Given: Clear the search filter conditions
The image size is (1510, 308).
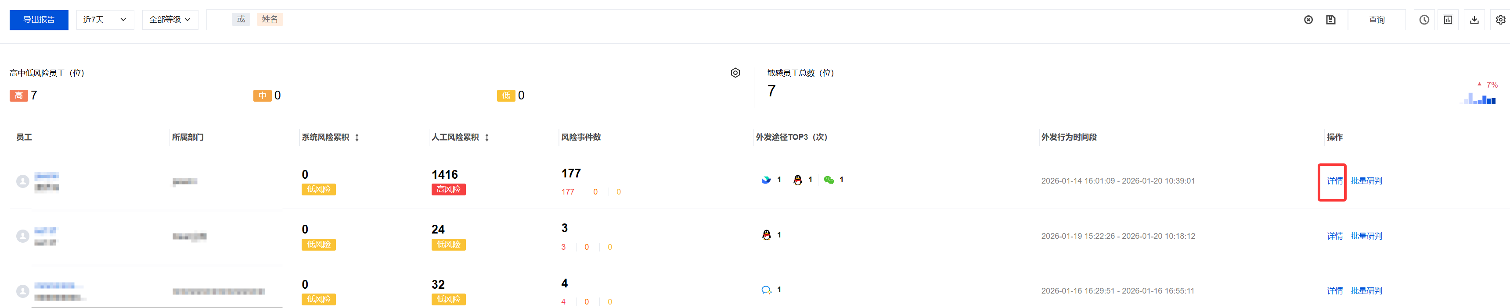Looking at the screenshot, I should (1308, 20).
